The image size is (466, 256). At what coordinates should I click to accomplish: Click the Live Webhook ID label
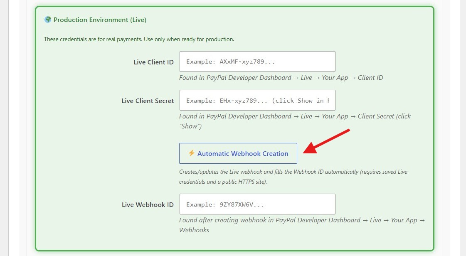coord(148,204)
